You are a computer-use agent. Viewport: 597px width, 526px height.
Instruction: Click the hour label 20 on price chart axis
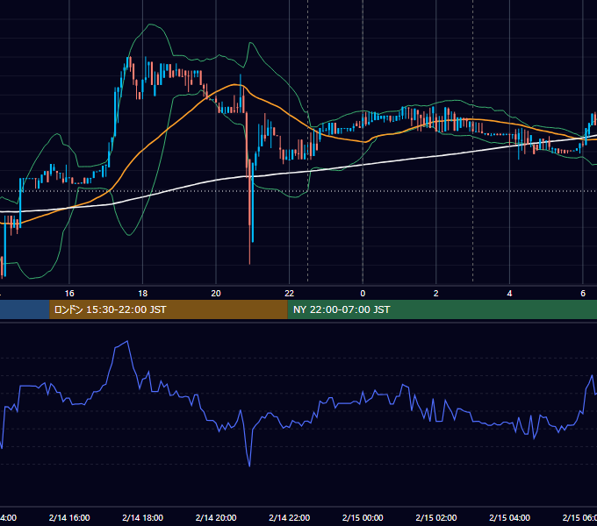coord(216,294)
